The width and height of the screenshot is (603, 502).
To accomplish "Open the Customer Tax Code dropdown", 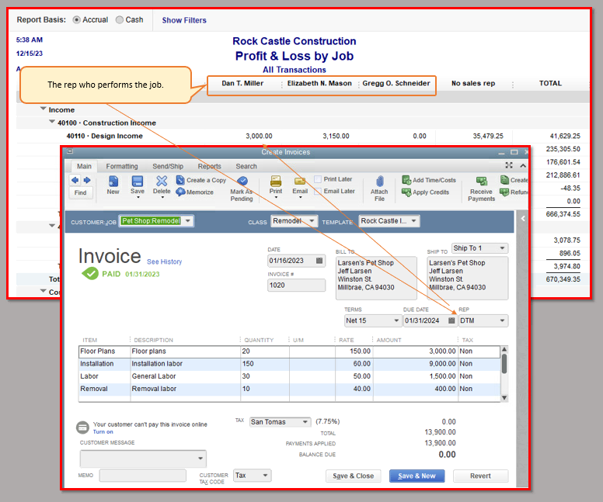I will click(x=265, y=475).
